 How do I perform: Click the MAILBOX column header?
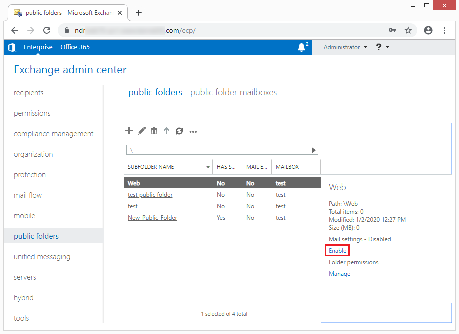click(296, 167)
